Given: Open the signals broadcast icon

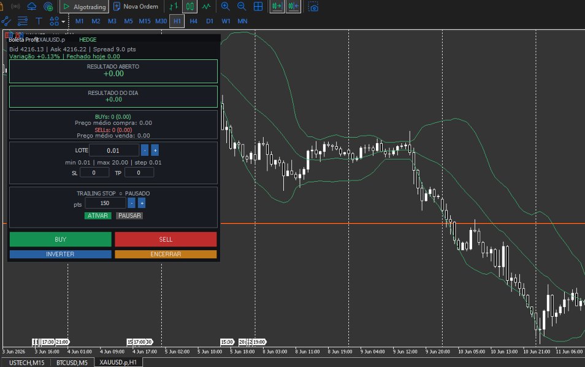Looking at the screenshot, I should click(x=15, y=7).
